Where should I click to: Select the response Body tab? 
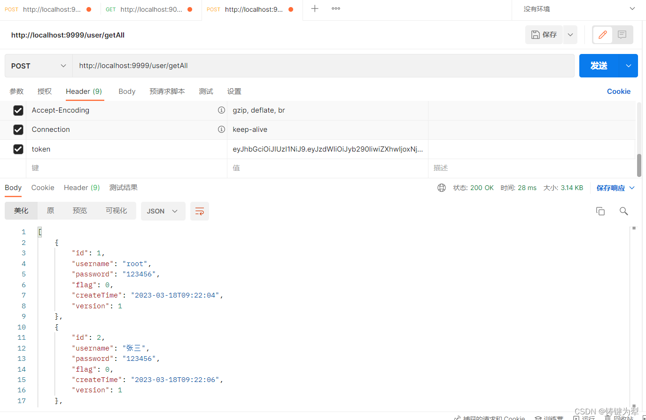13,188
